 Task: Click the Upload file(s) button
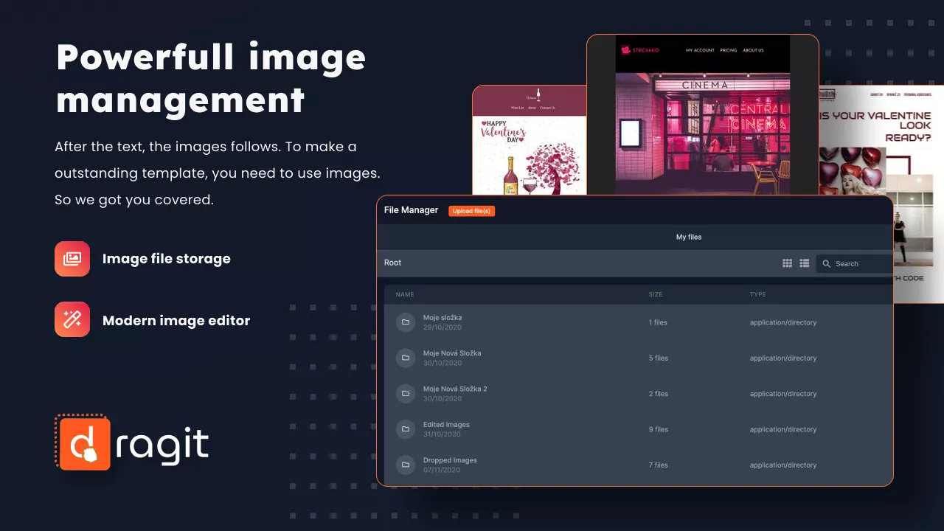471,211
